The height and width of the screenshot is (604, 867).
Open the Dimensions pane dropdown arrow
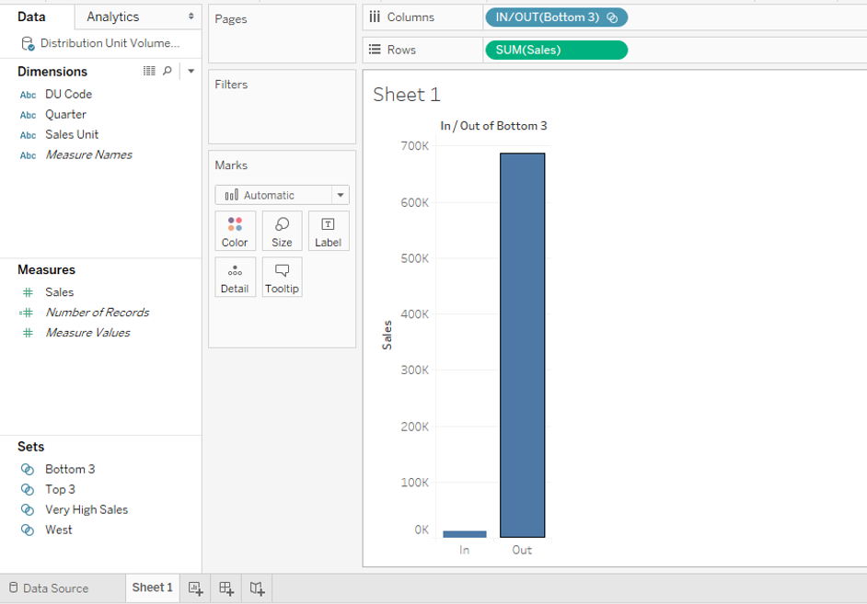(x=191, y=71)
